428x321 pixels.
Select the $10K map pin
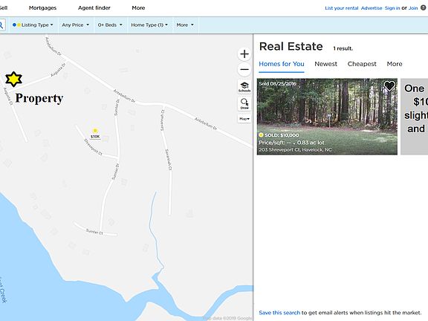click(x=95, y=134)
